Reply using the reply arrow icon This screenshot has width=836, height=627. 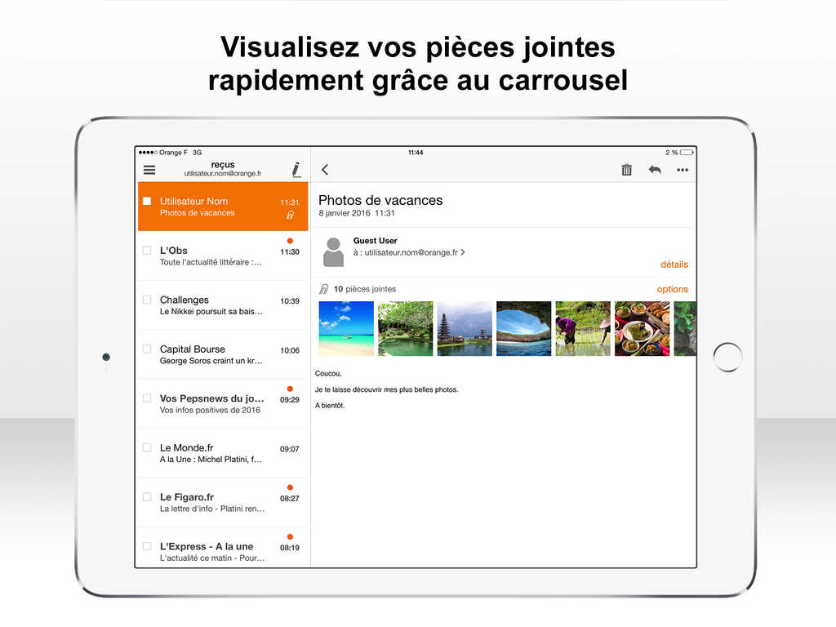(654, 169)
